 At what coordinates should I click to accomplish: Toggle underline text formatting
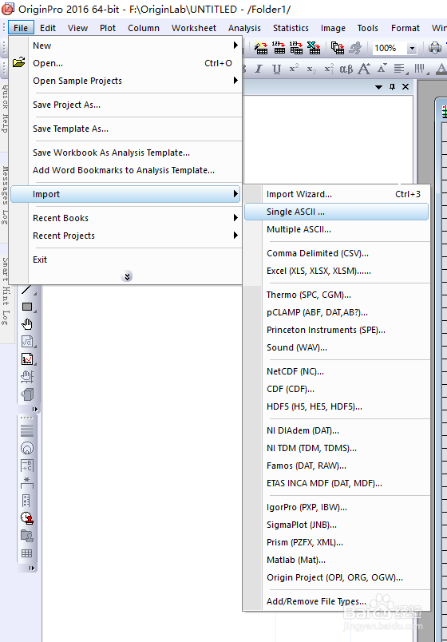[x=277, y=69]
